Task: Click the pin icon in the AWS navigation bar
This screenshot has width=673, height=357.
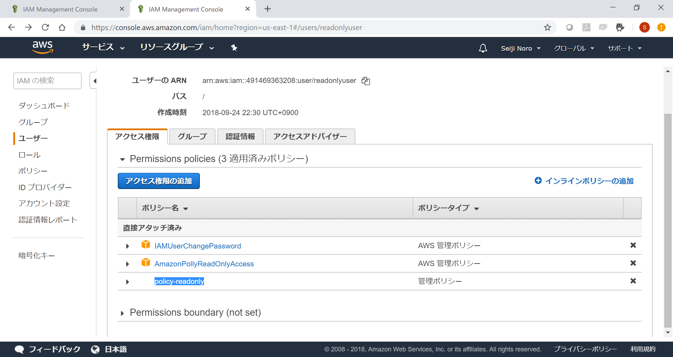Action: pos(234,48)
